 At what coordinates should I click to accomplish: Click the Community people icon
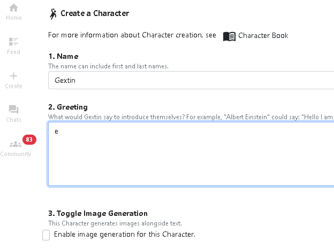coord(16,144)
